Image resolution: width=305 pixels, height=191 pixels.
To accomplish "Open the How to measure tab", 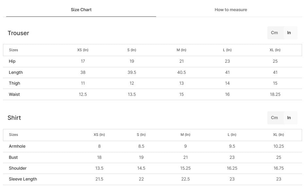I will click(x=231, y=10).
